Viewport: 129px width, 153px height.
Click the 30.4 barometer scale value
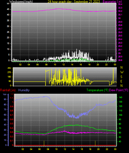pyautogui.click(x=120, y=4)
